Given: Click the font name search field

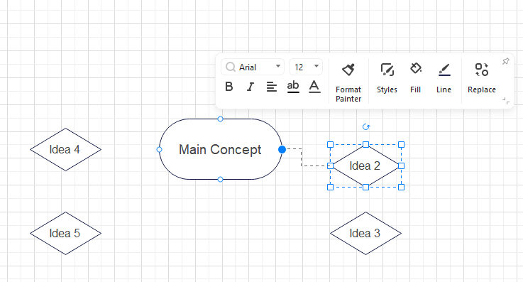Looking at the screenshot, I should coord(253,67).
